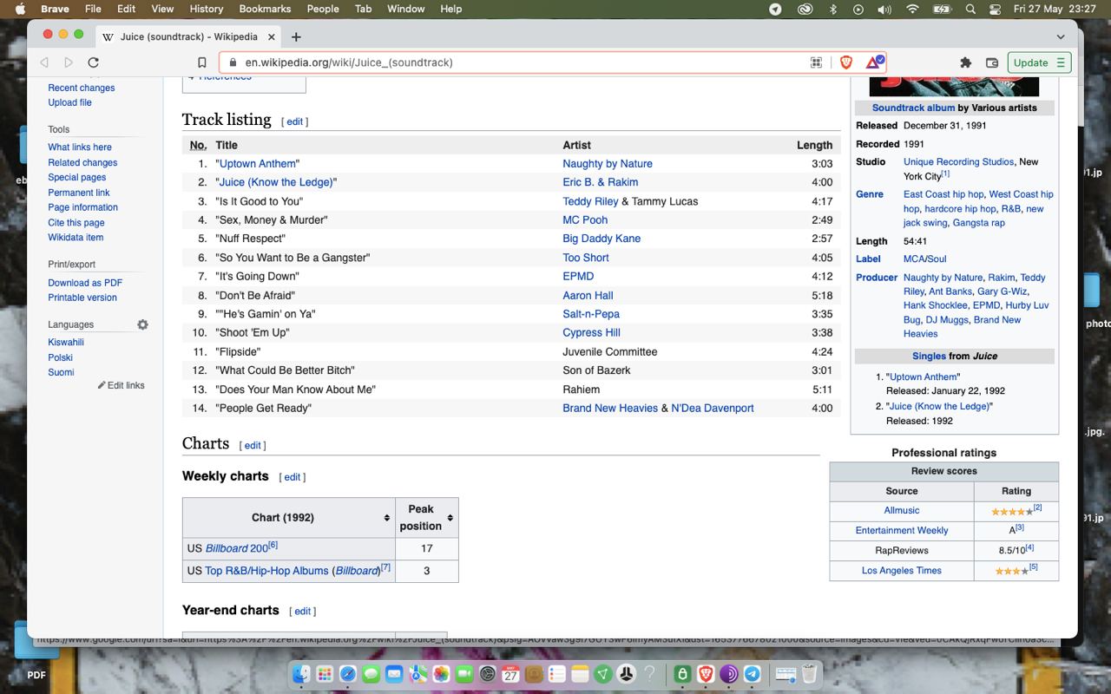
Task: Open the Bookmarks menu
Action: (x=265, y=9)
